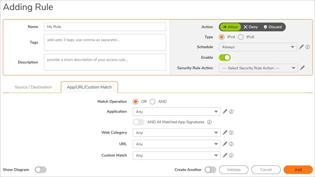Click the info icon beside Custom Match
315x177 pixels.
point(231,155)
